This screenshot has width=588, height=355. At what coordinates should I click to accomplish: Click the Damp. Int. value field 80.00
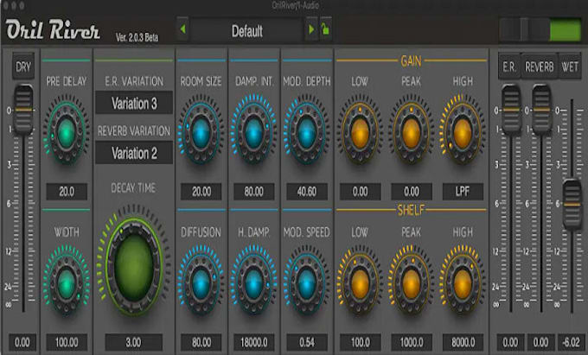pyautogui.click(x=254, y=192)
